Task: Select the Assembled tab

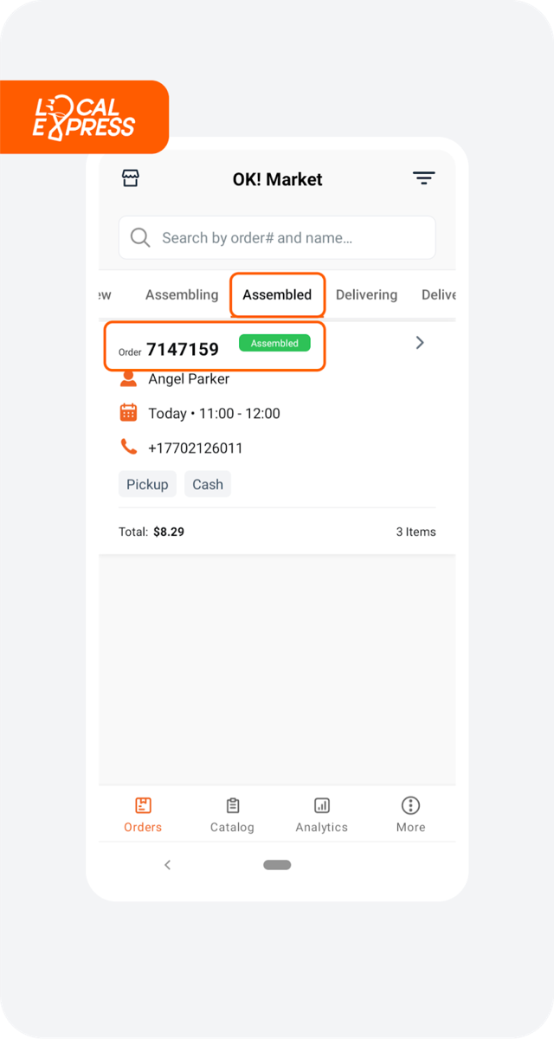Action: click(x=277, y=294)
